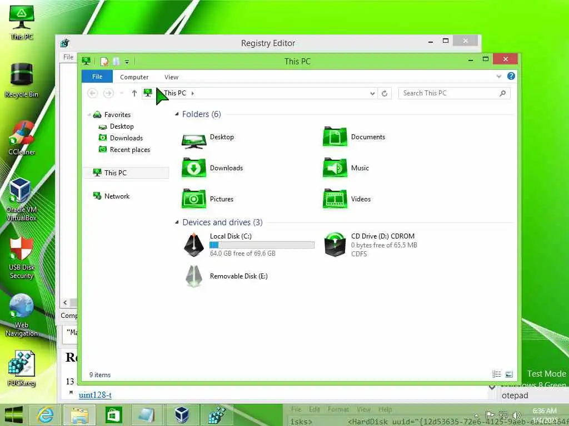Expand This PC breadcrumb arrow
This screenshot has width=569, height=426.
point(193,93)
